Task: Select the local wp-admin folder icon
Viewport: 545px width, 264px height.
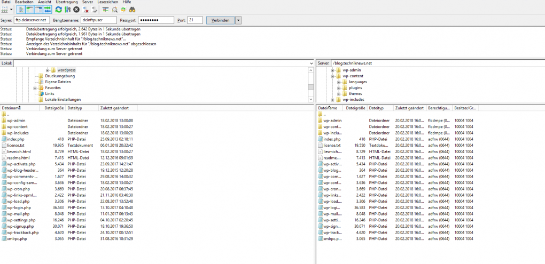Action: (x=4, y=121)
